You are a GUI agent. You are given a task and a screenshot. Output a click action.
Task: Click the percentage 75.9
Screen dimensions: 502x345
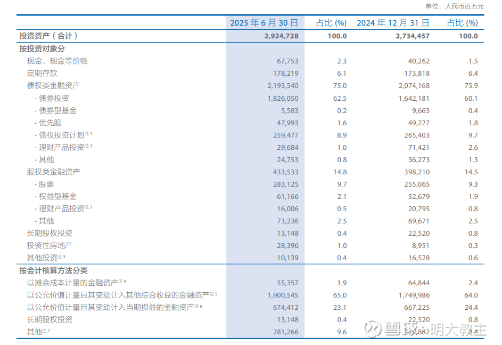click(471, 86)
